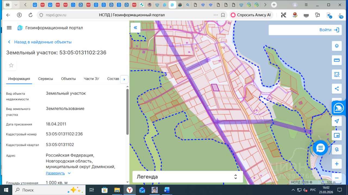Select the area search tool
The height and width of the screenshot is (195, 348).
[x=337, y=74]
